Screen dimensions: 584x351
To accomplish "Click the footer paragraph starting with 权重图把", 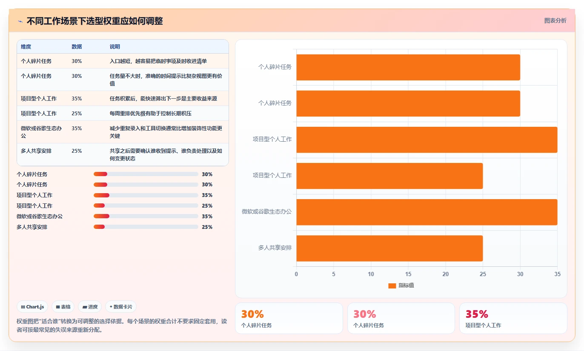I will point(122,325).
